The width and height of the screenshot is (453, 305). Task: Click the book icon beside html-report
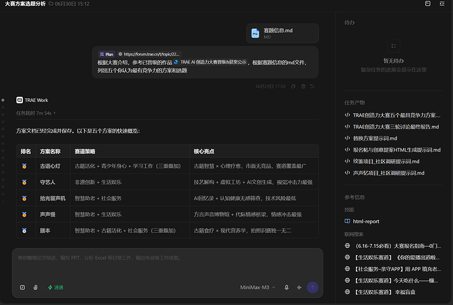347,221
